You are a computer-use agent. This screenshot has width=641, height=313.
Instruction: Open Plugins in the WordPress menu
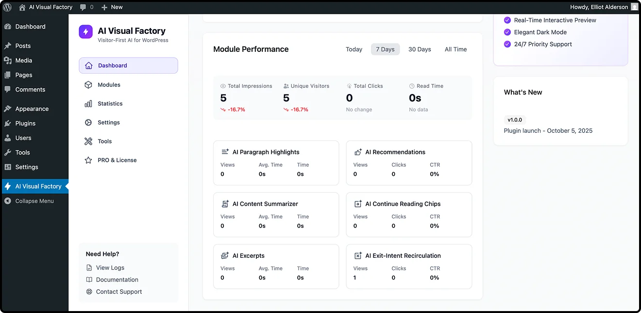[25, 124]
